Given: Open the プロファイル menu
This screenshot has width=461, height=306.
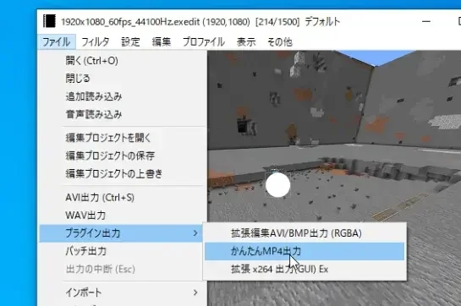Looking at the screenshot, I should click(204, 41).
